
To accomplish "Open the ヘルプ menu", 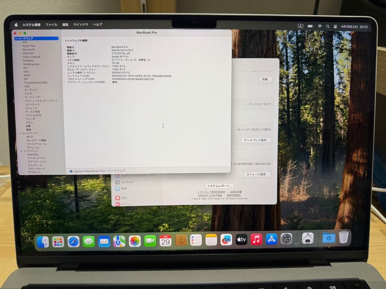I will (98, 25).
